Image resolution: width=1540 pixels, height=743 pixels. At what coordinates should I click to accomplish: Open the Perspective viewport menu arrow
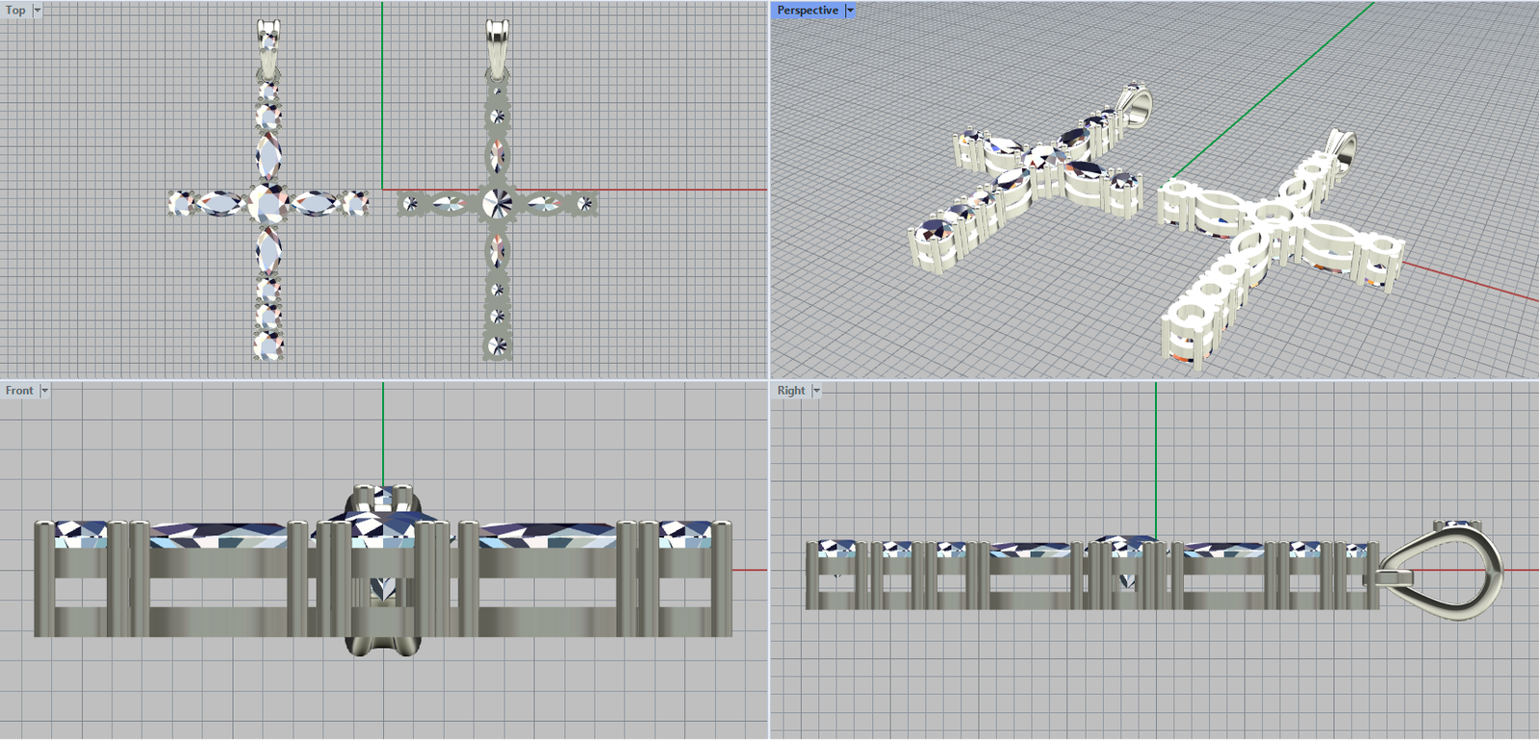coord(850,11)
